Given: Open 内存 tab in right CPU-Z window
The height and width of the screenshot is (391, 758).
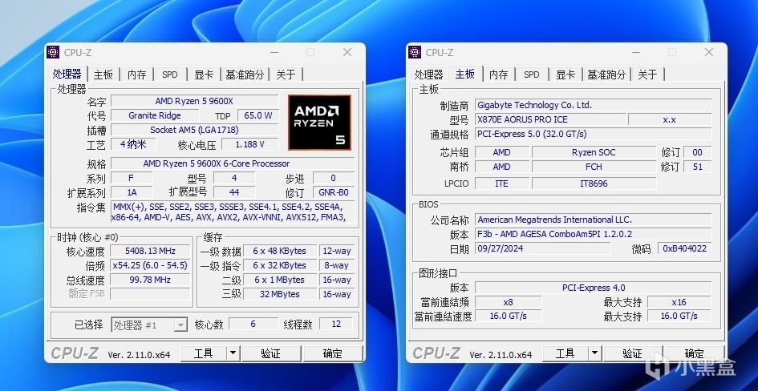Looking at the screenshot, I should (x=498, y=75).
